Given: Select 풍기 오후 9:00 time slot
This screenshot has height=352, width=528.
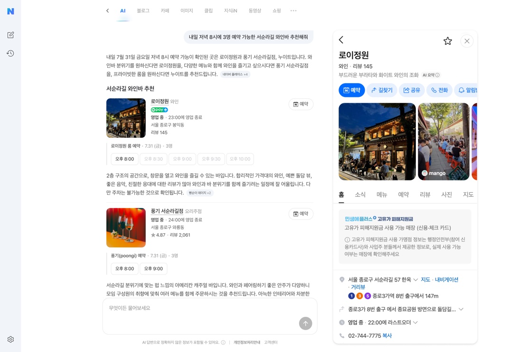Looking at the screenshot, I should coord(153,269).
